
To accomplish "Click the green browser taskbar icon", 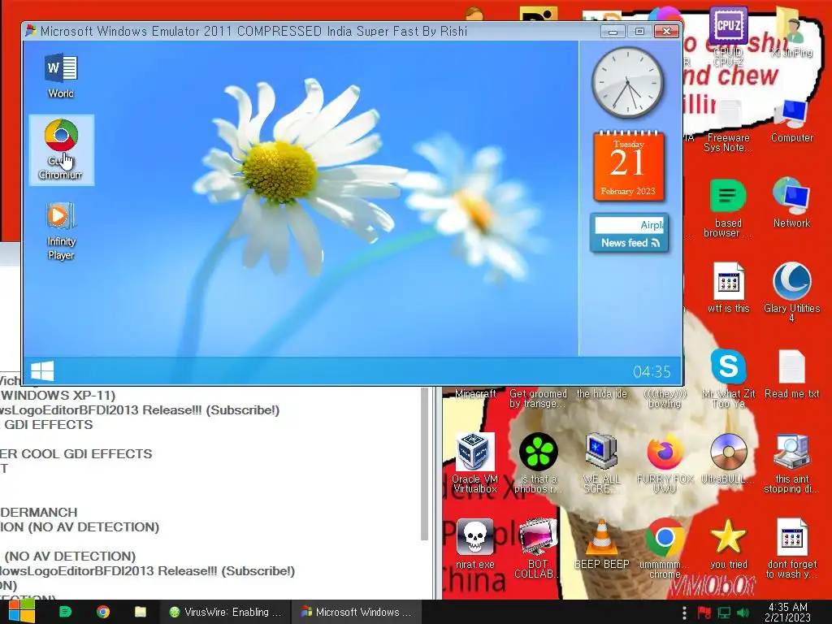I will tap(65, 612).
